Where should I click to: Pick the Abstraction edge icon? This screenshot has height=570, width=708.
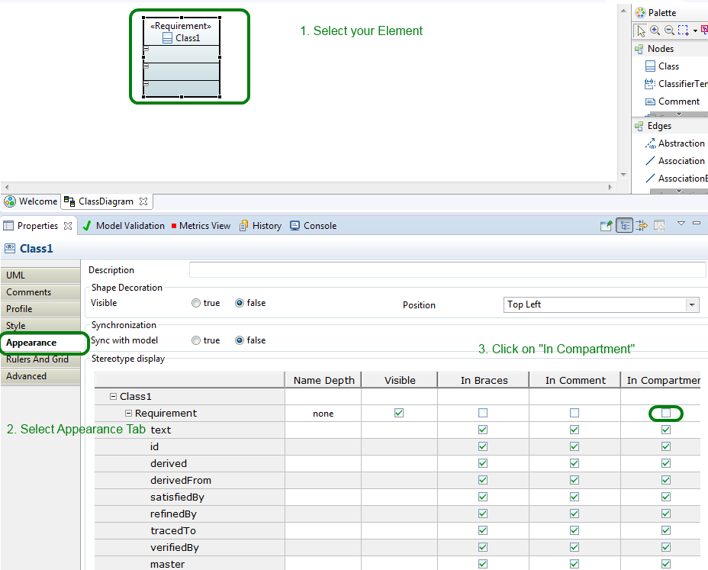(x=650, y=143)
